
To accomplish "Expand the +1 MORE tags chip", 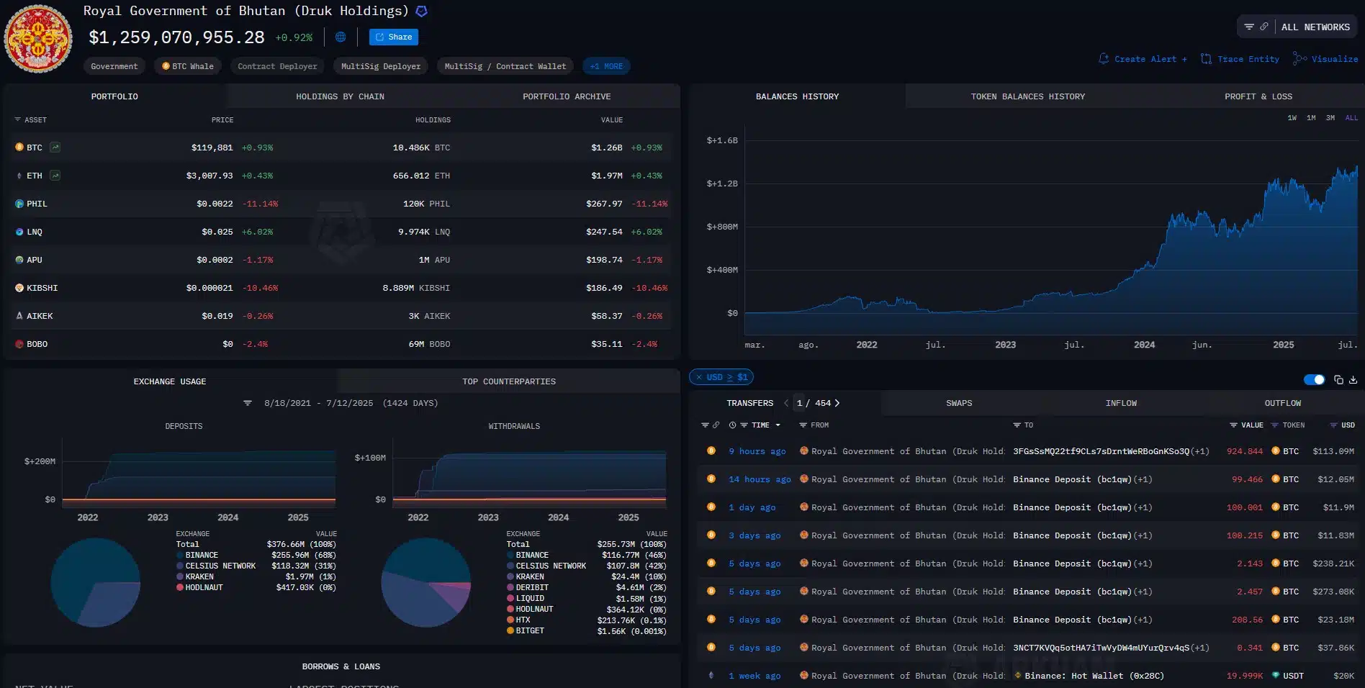I will pos(606,66).
